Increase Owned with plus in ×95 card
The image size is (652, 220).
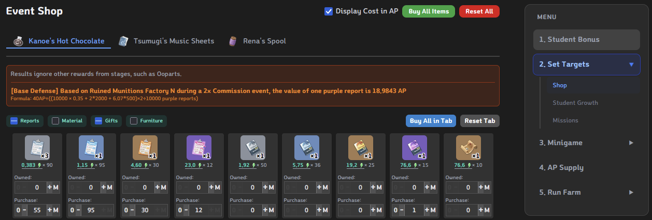(104, 187)
